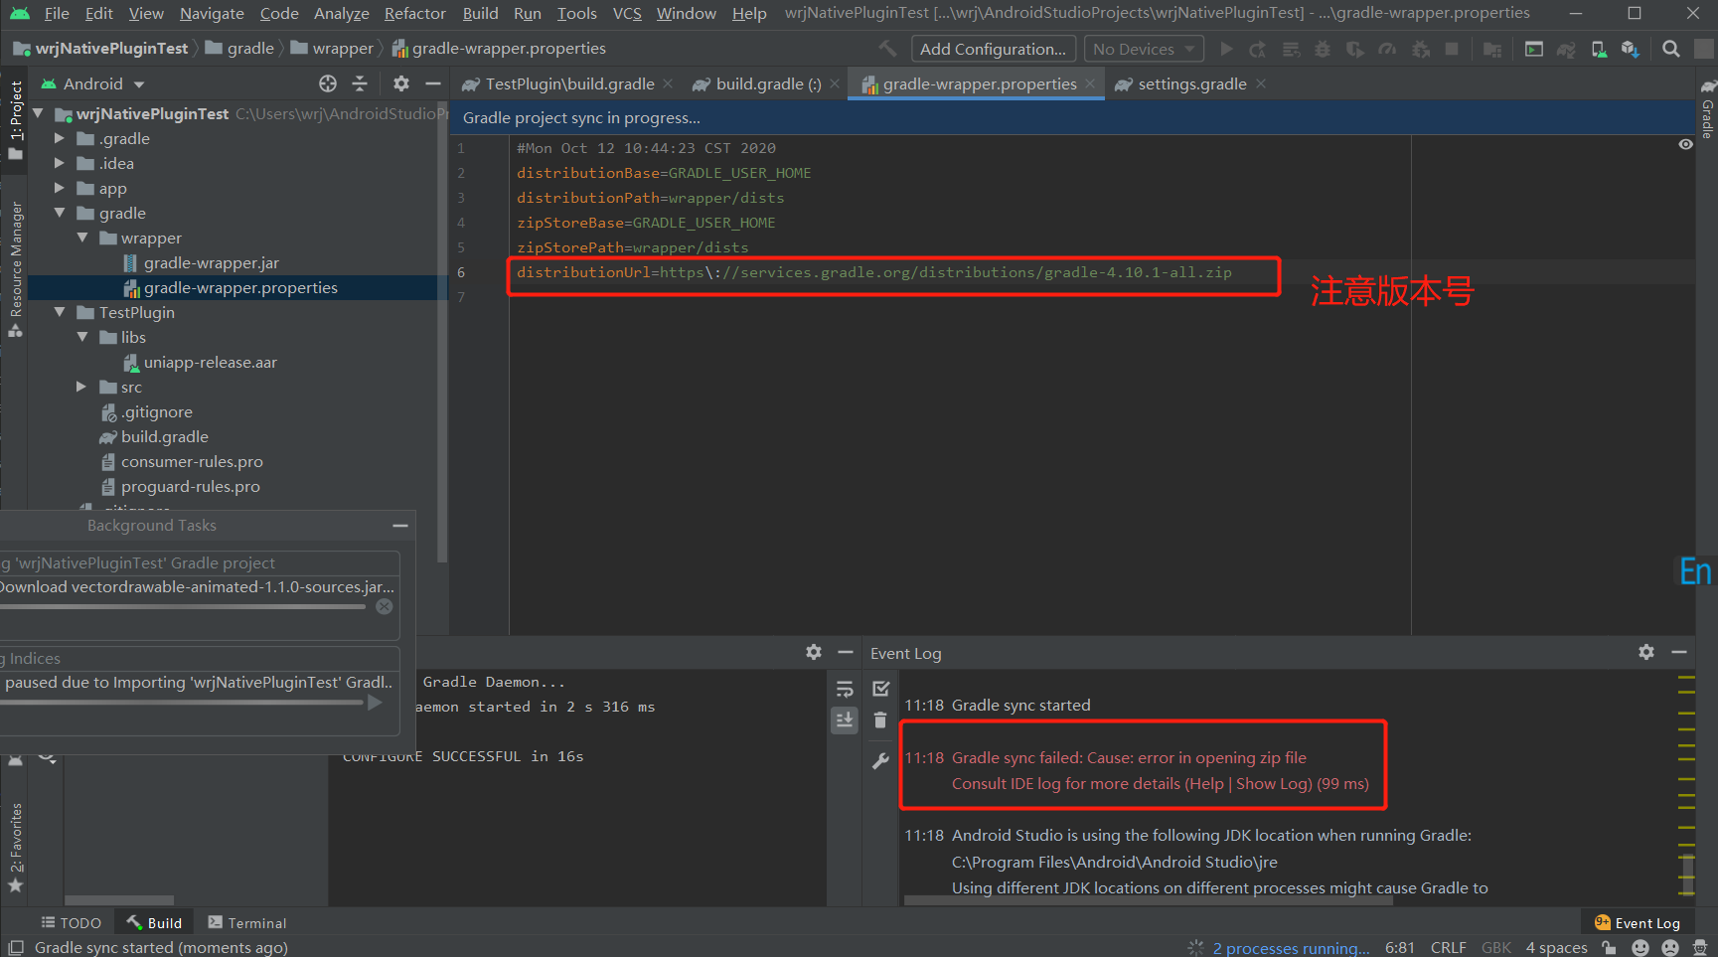
Task: Toggle the Resource Manager side tab
Action: (x=15, y=269)
